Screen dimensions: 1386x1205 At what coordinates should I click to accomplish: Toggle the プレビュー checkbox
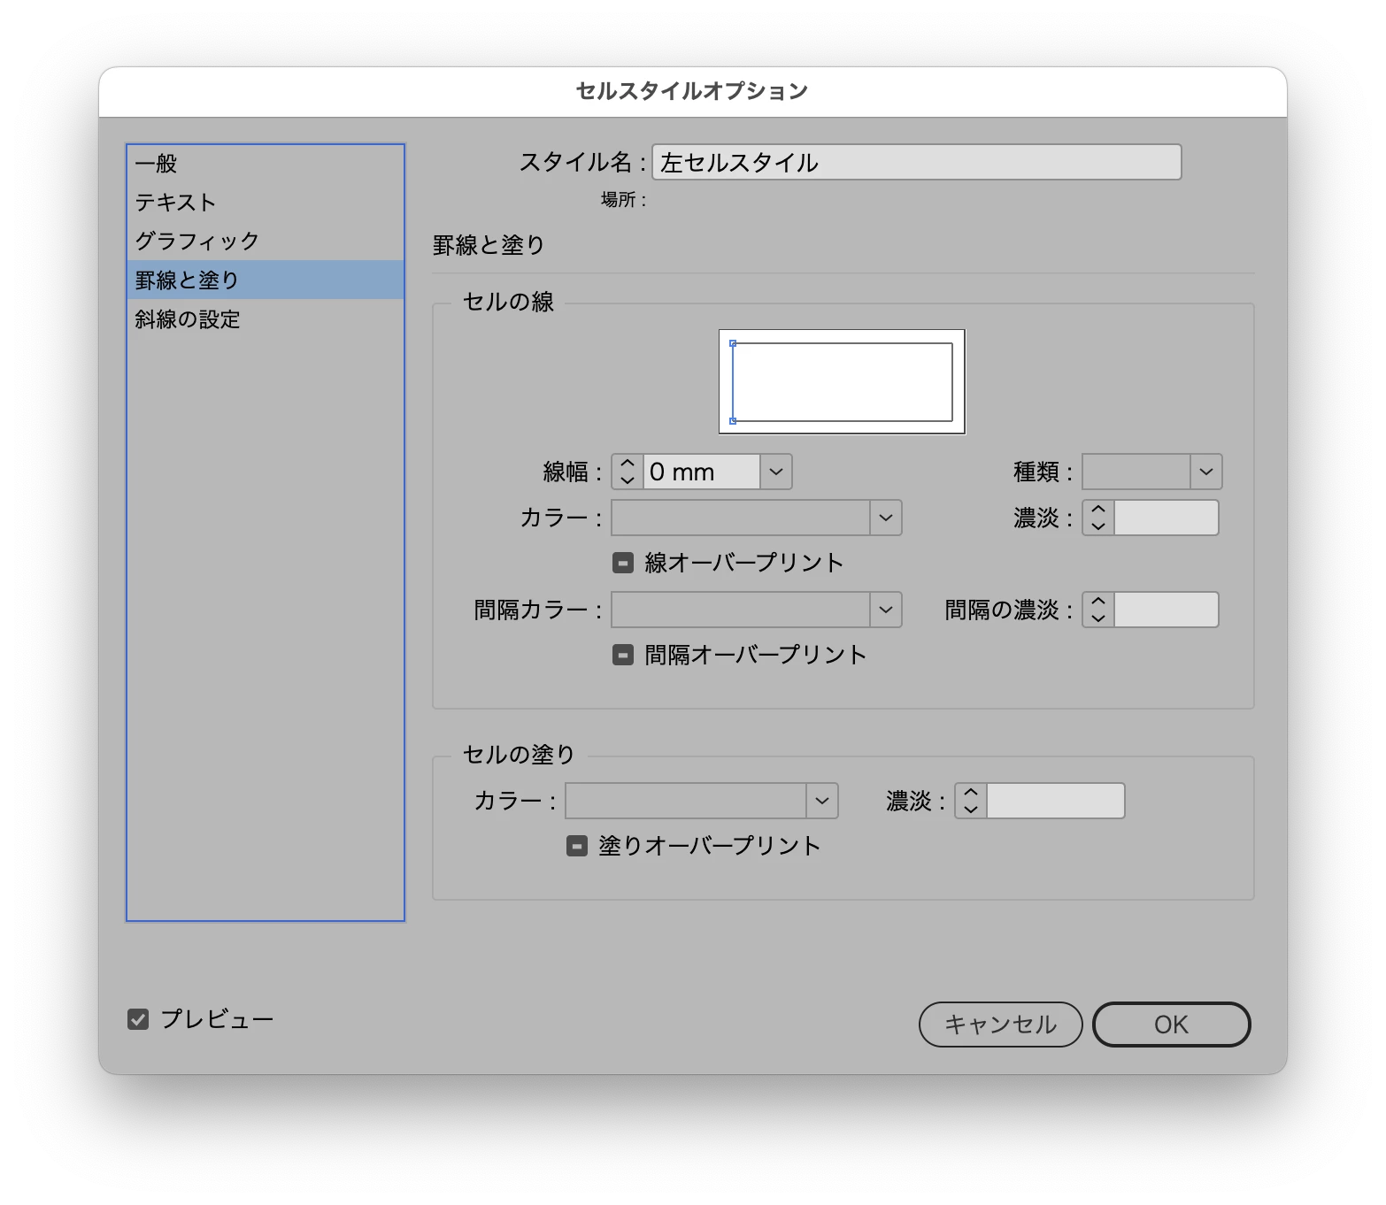click(x=138, y=1019)
